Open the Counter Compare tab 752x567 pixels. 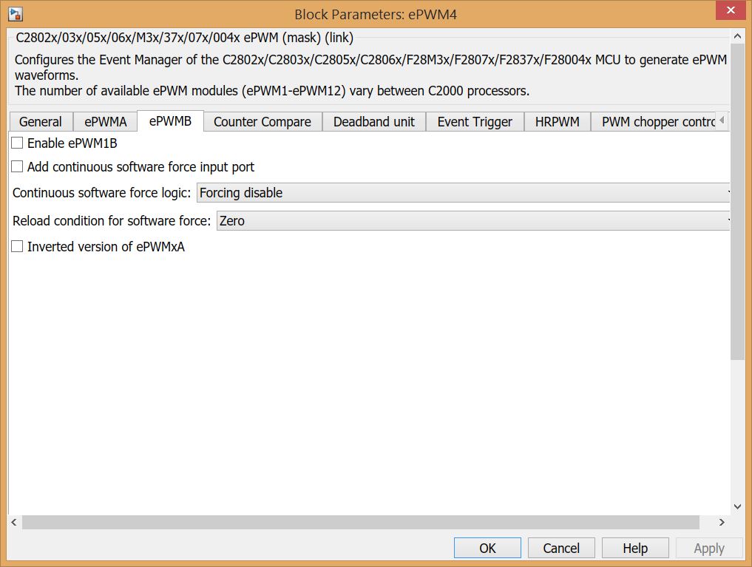tap(262, 122)
